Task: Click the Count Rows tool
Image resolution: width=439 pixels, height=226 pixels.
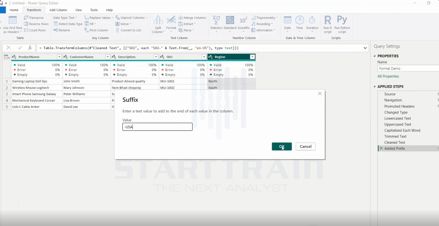Action: 35,30
